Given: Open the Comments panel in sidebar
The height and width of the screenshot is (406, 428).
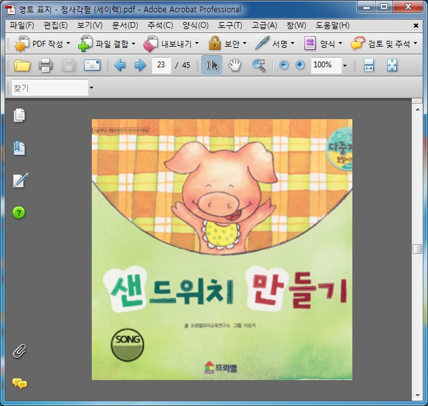Looking at the screenshot, I should [20, 383].
